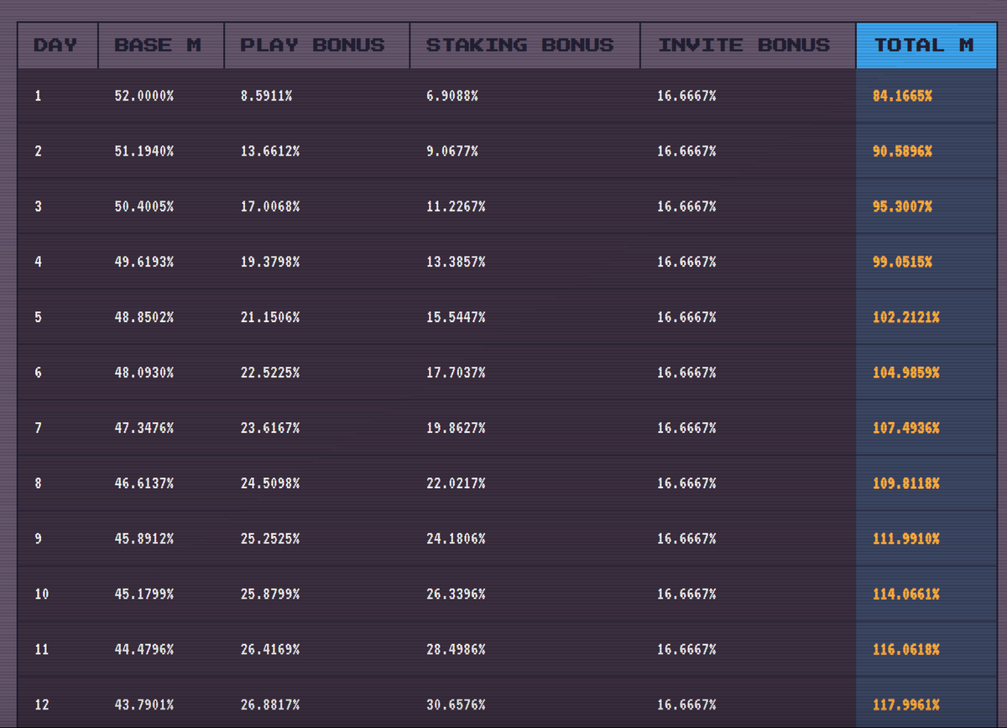The image size is (1007, 728).
Task: Click total 90.5896%
Action: [902, 152]
